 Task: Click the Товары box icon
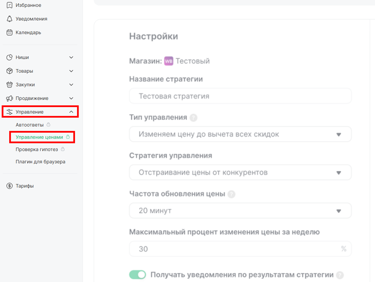[x=9, y=71]
